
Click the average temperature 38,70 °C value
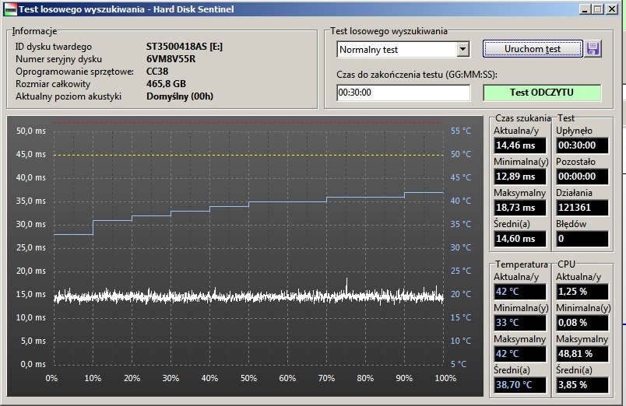[x=519, y=384]
